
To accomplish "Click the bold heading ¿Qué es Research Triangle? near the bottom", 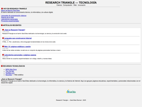I will pyautogui.click(x=12, y=79).
